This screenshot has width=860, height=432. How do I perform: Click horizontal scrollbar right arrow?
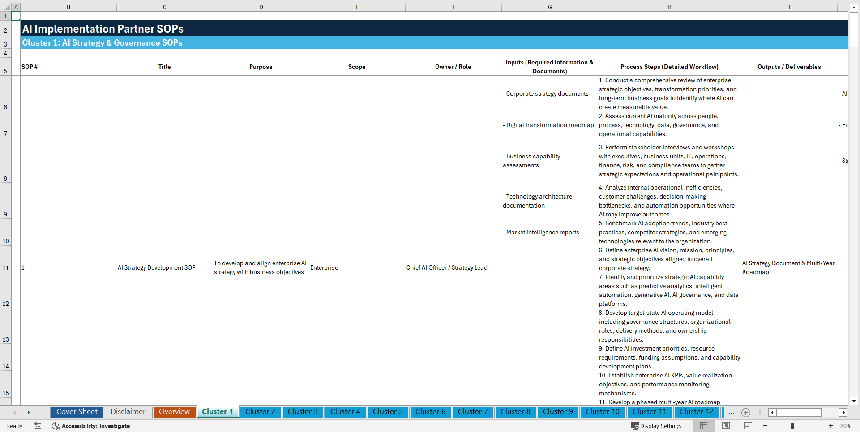click(843, 412)
